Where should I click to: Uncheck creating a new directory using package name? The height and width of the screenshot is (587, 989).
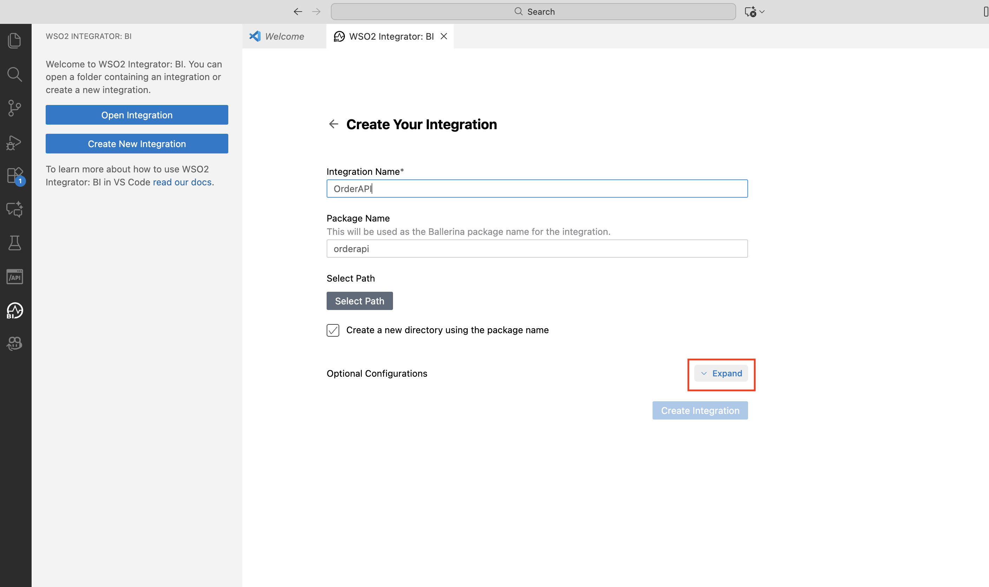point(333,330)
